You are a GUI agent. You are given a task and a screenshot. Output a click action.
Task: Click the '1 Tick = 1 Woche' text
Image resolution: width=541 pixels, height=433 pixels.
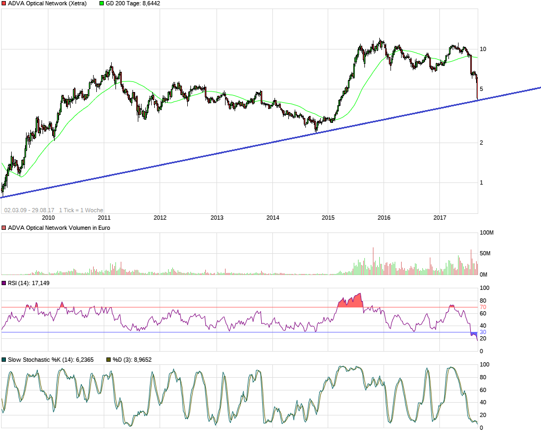coord(81,210)
